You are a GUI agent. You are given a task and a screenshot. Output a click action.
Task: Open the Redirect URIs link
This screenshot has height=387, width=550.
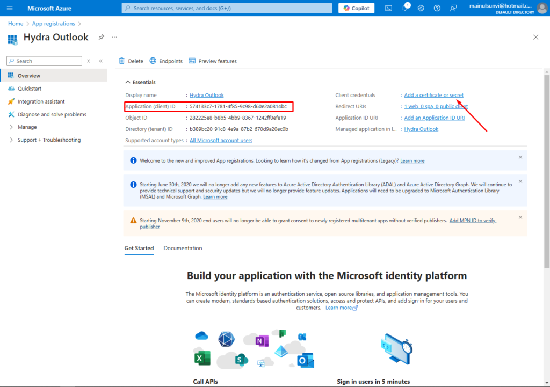[436, 107]
